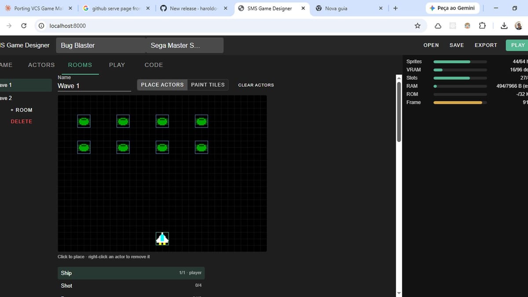
Task: Click the scrollbar up arrow
Action: 399,78
